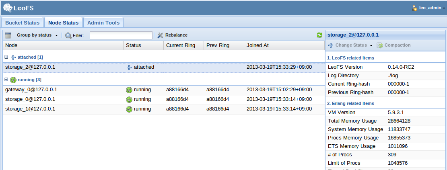Click the Log Directory value ./log

[x=393, y=76]
